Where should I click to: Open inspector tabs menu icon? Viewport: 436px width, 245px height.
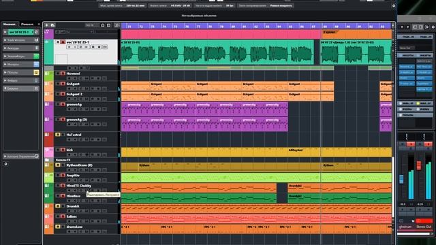coord(39,24)
